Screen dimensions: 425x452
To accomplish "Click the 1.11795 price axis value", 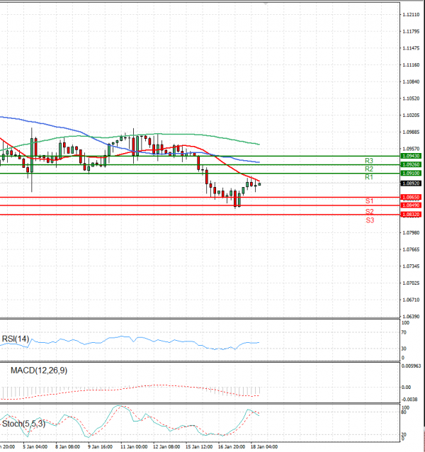I will 411,31.
